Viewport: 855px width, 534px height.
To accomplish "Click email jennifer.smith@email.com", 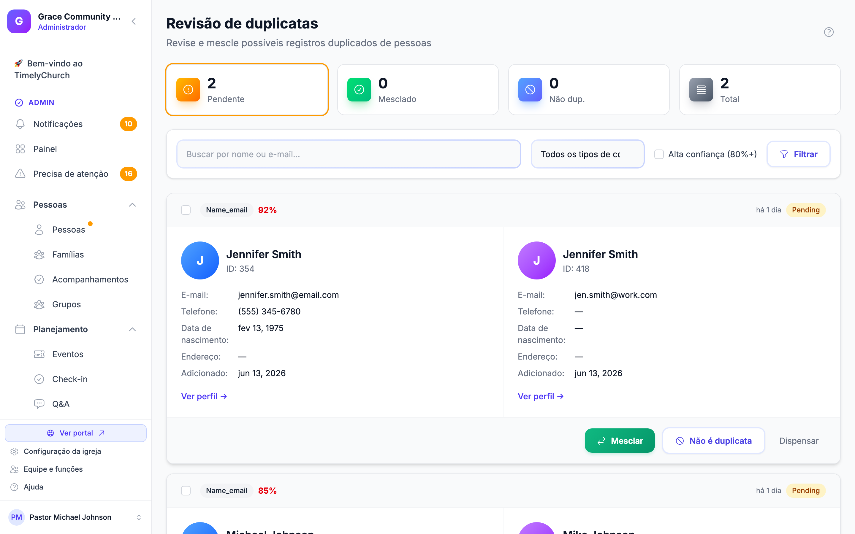I will (x=288, y=295).
